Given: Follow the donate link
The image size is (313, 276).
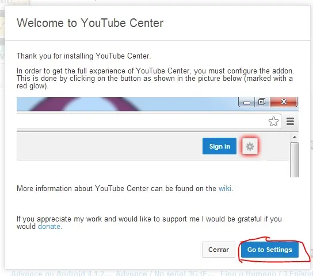Looking at the screenshot, I should (x=49, y=227).
